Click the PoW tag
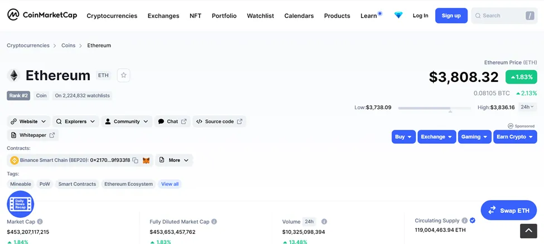The width and height of the screenshot is (544, 244). (45, 184)
